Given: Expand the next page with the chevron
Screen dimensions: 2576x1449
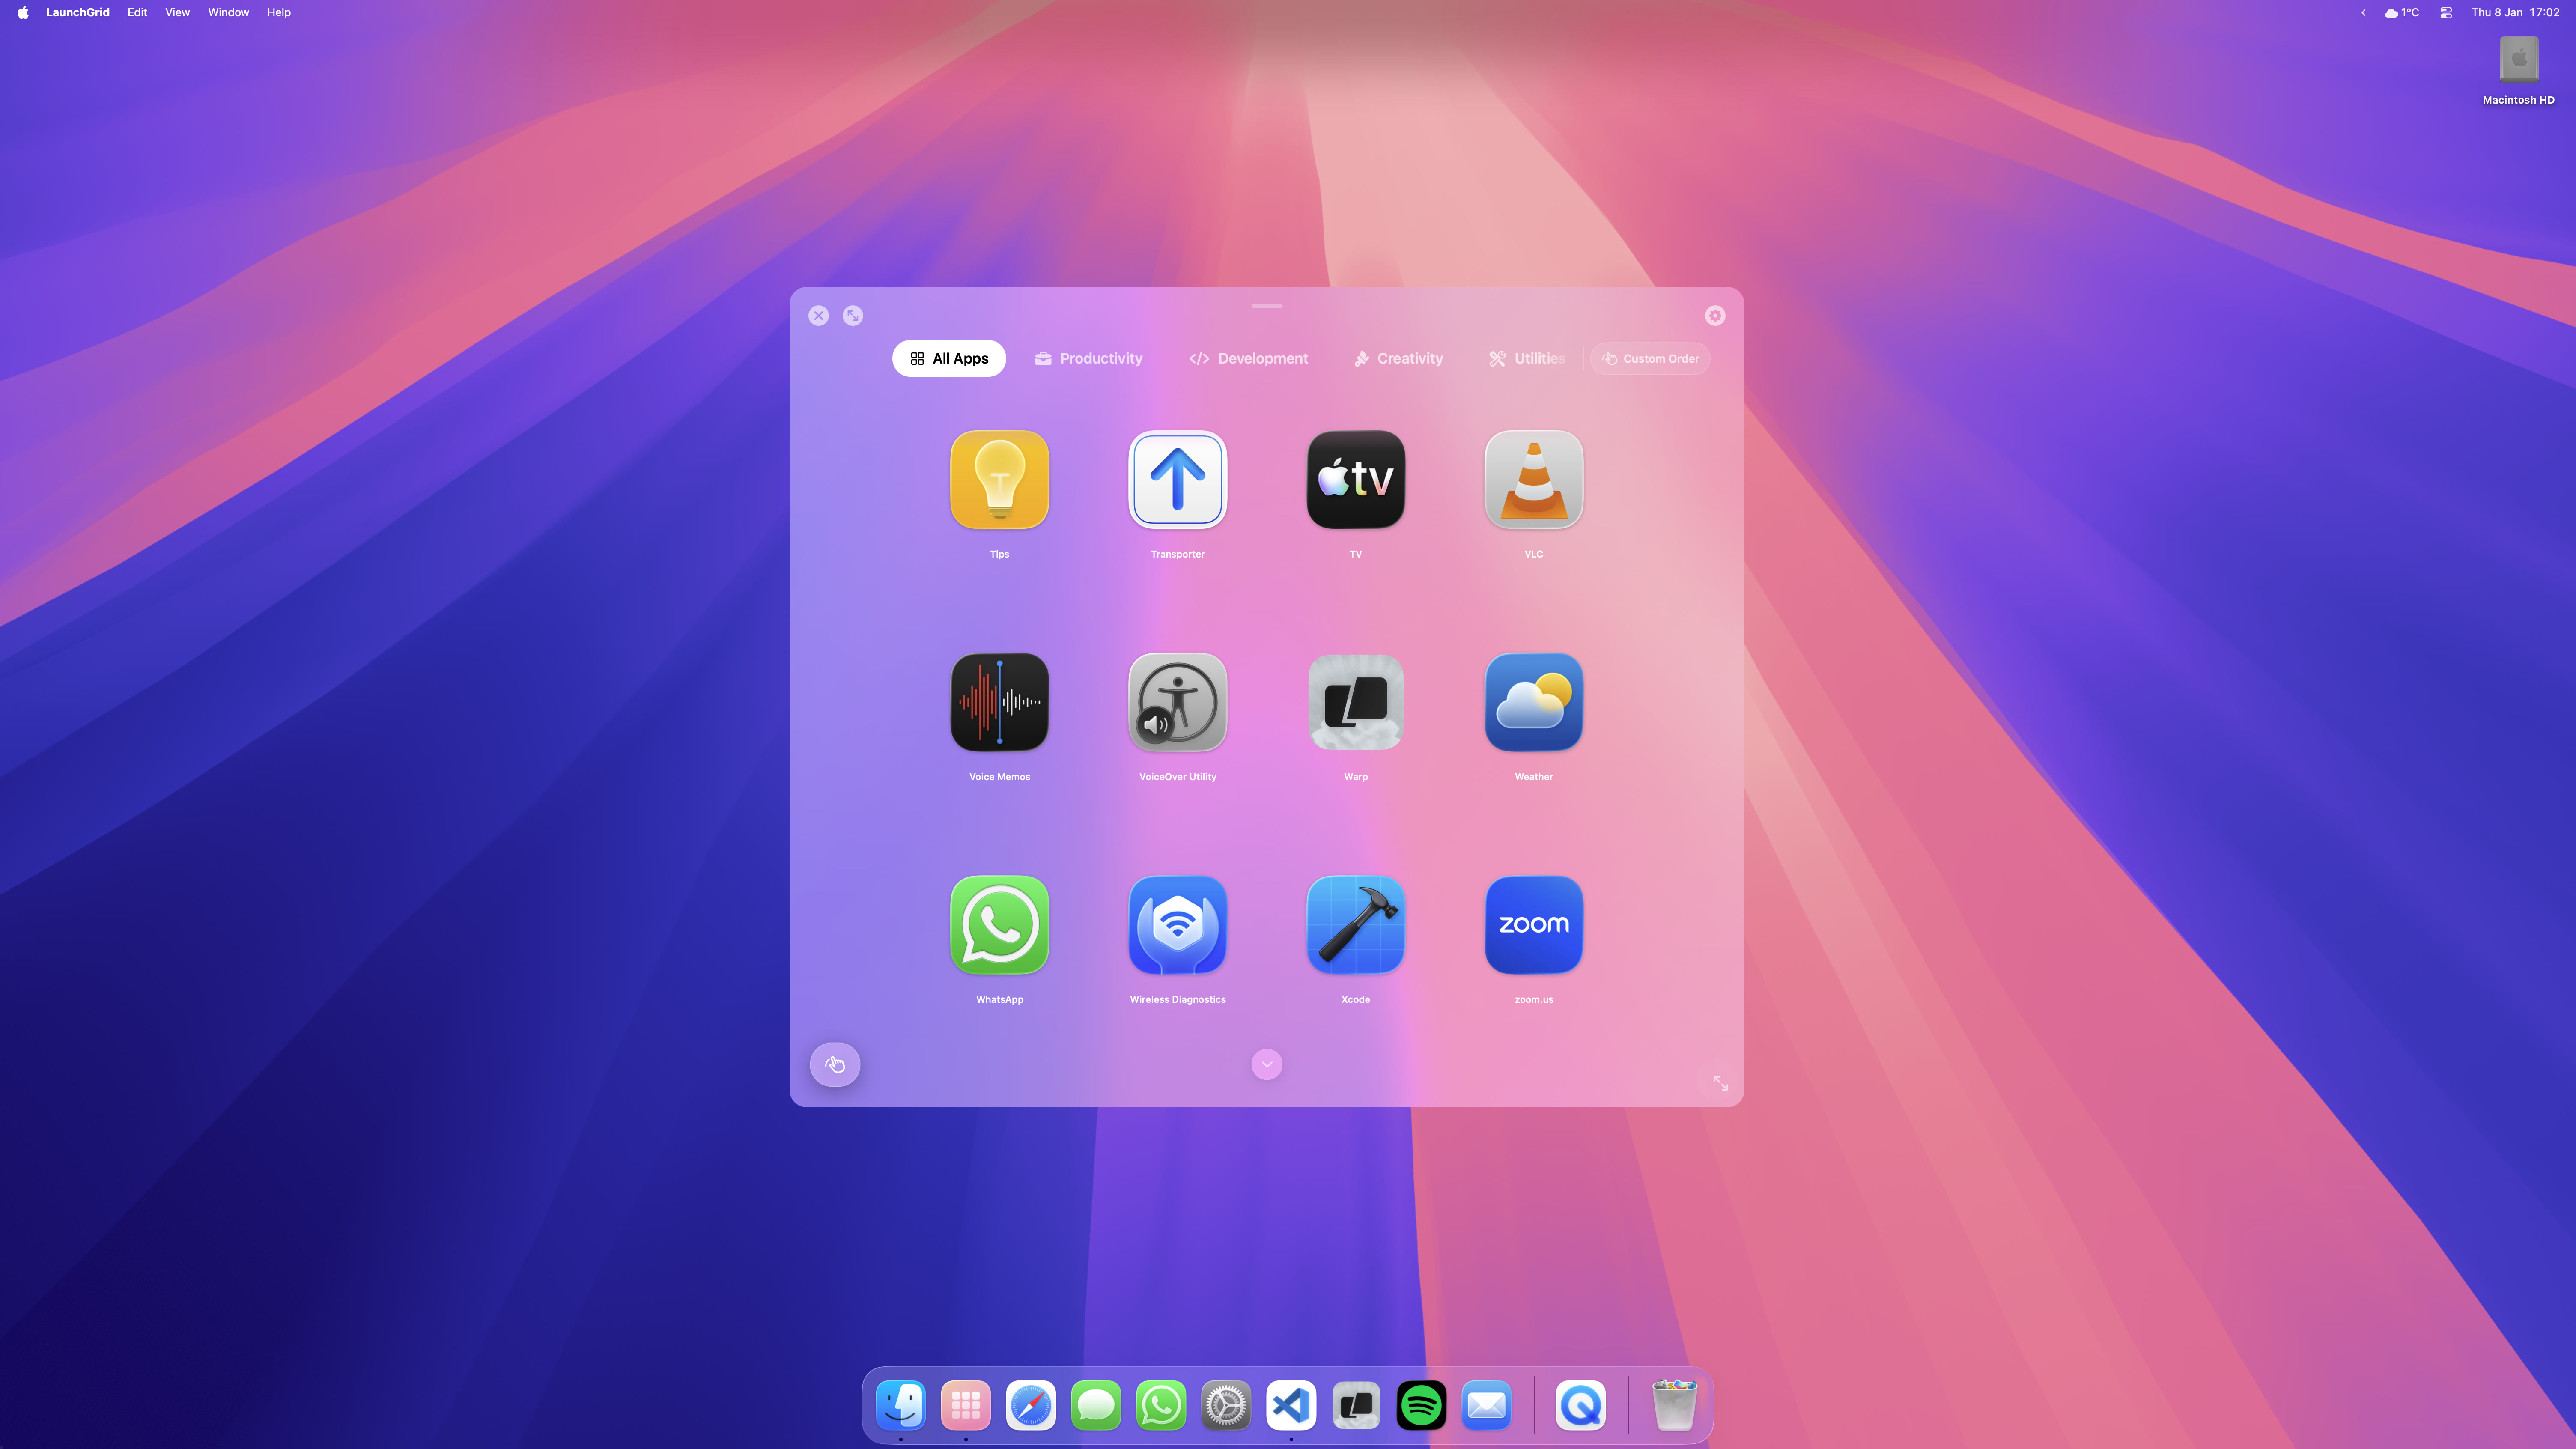Looking at the screenshot, I should coord(1266,1064).
